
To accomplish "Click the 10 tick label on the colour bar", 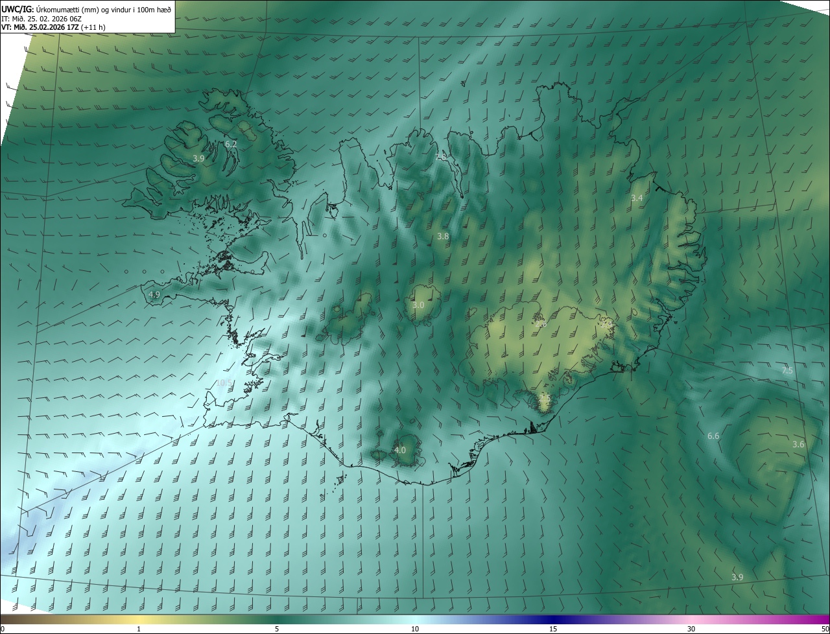I will point(415,629).
